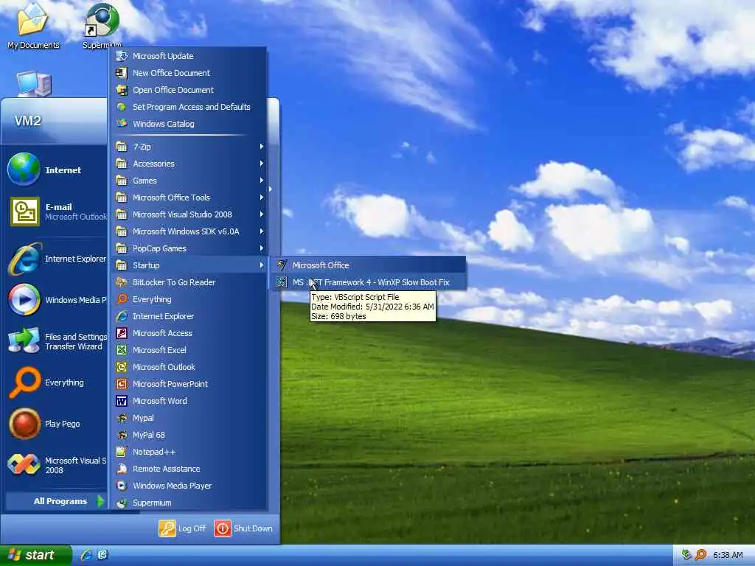Launch Microsoft Access via its icon

pos(122,333)
